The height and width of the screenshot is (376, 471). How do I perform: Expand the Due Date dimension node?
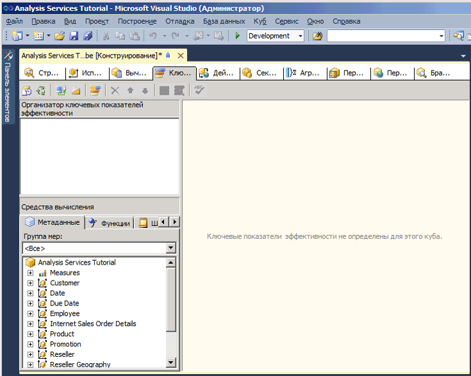pyautogui.click(x=30, y=304)
